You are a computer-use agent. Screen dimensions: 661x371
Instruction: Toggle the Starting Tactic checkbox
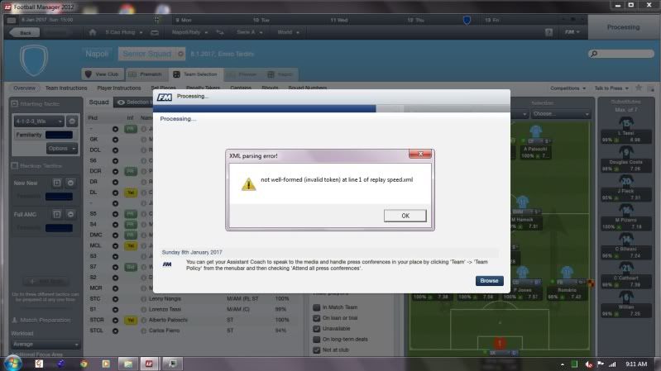click(15, 103)
